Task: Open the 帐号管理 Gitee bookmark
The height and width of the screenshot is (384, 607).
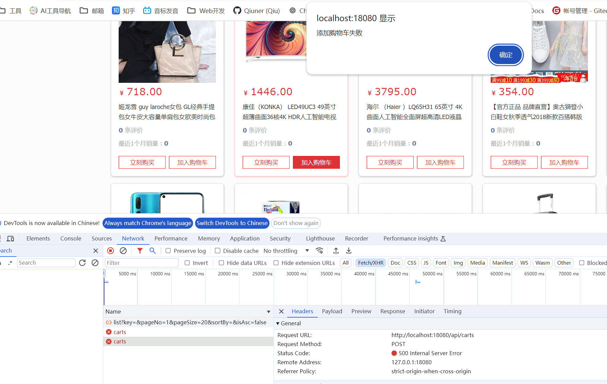Action: pos(580,11)
